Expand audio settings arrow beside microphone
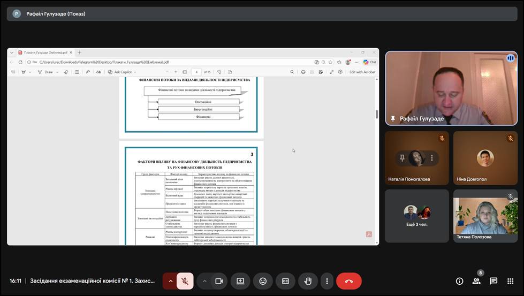524x296 pixels. (x=171, y=281)
